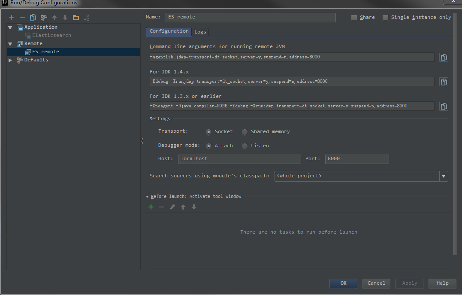This screenshot has width=462, height=295.
Task: Copy the JDK 1.4.x arguments to clipboard
Action: click(x=443, y=82)
